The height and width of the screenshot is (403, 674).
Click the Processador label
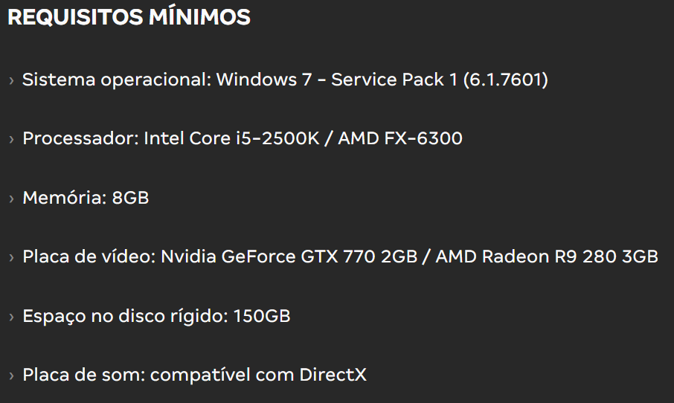click(81, 138)
